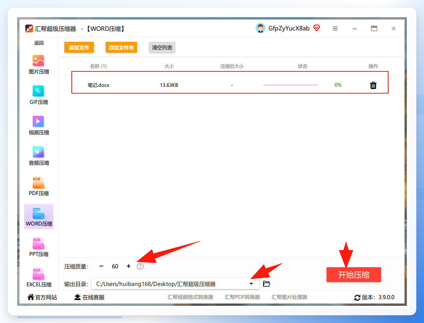Screen dimensions: 424x323
Task: Click the compression quality help question mark
Action: (140, 266)
